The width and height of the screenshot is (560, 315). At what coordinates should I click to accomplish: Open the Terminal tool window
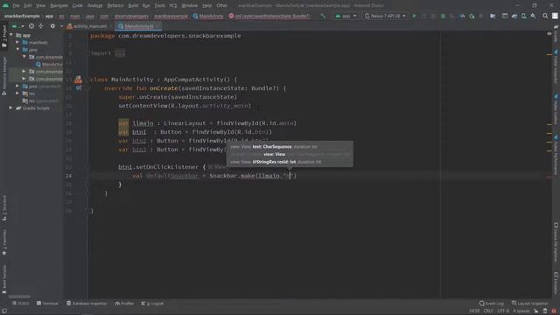47,304
